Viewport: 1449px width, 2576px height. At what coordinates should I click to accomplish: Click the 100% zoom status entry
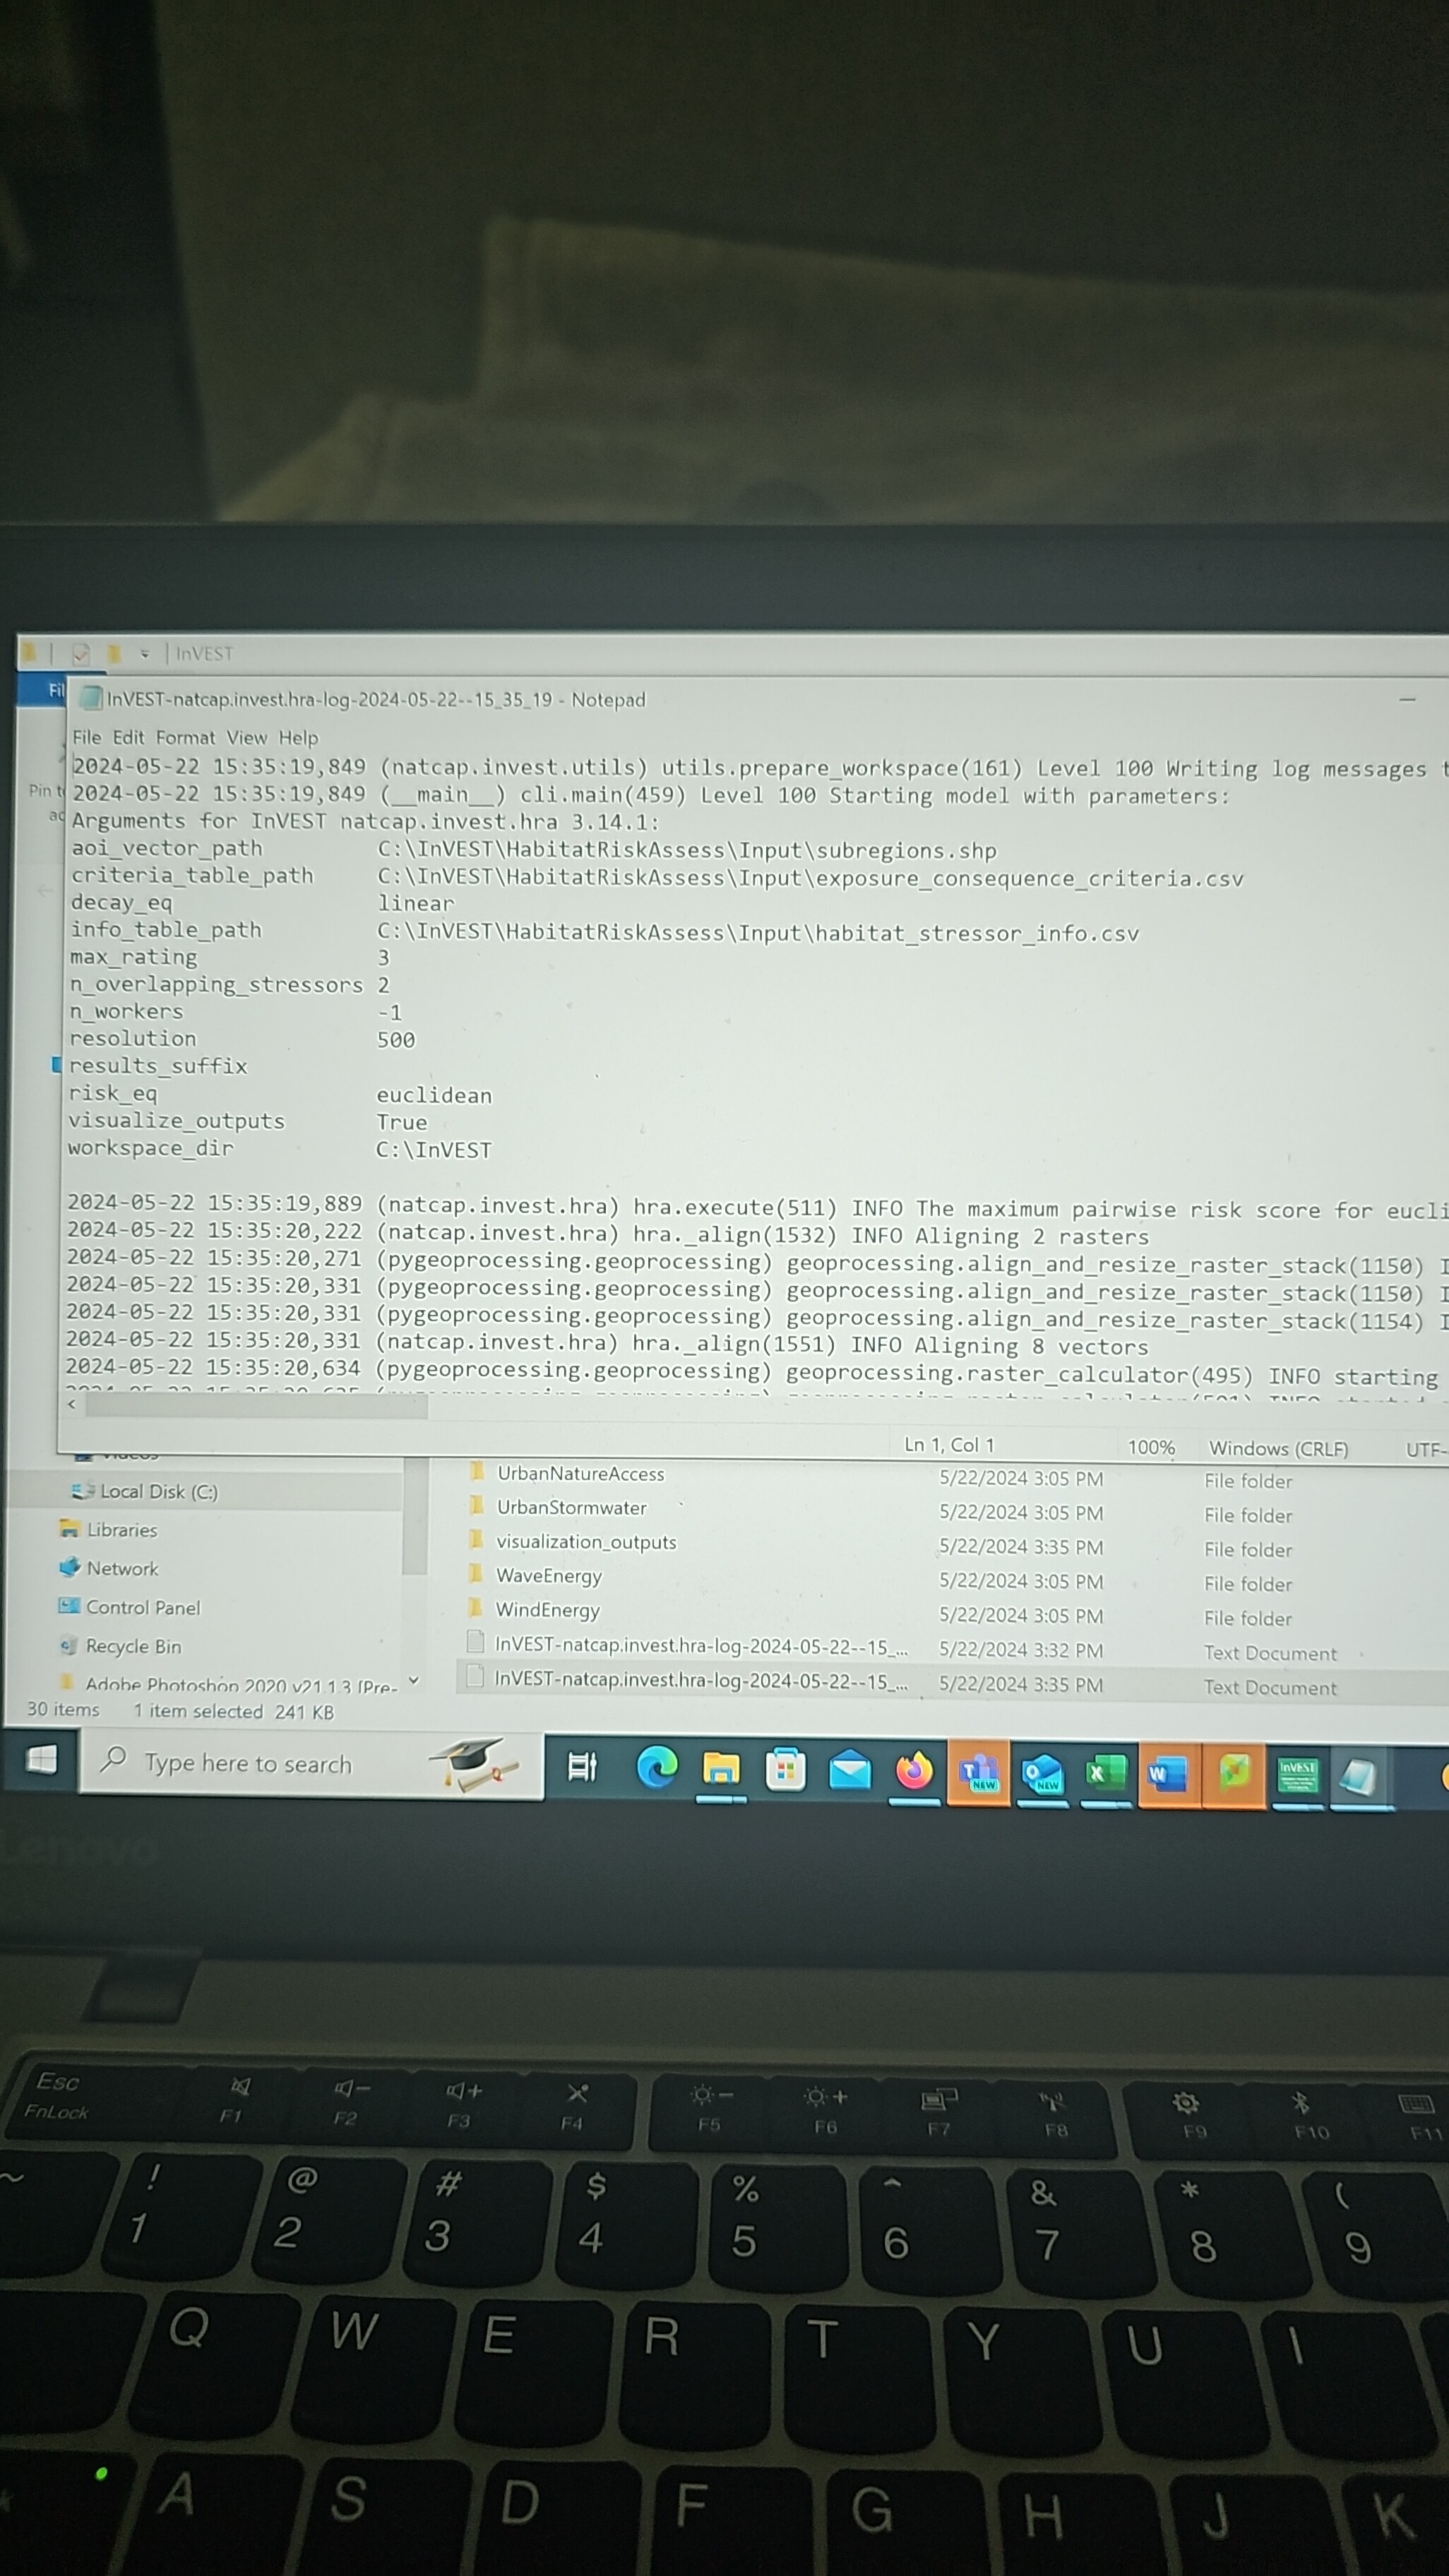1150,1447
